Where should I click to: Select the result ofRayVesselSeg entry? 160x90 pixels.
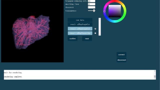[80, 33]
